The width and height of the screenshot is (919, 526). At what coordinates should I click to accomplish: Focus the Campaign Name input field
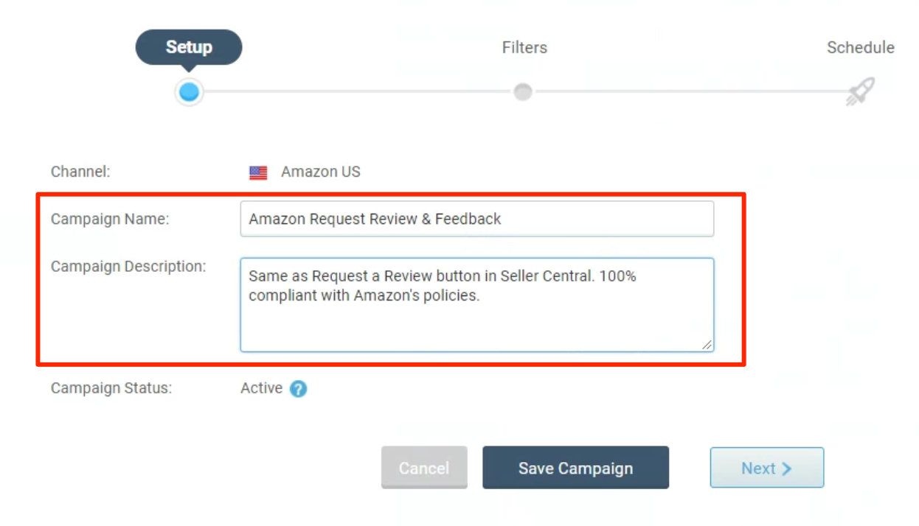pos(477,219)
